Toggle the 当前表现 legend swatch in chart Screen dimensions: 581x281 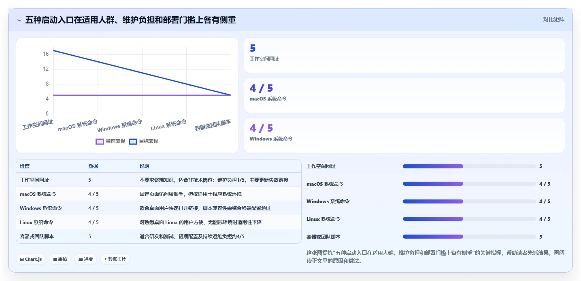[x=100, y=141]
